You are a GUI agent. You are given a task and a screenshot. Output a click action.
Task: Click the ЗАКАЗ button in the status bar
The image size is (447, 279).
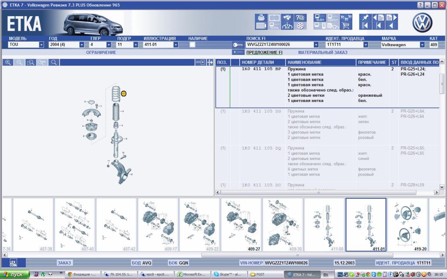pos(64,263)
